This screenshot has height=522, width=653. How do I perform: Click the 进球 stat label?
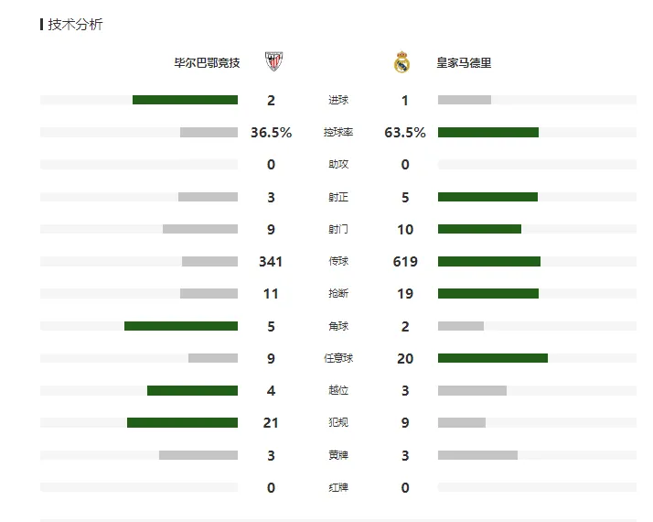point(338,100)
